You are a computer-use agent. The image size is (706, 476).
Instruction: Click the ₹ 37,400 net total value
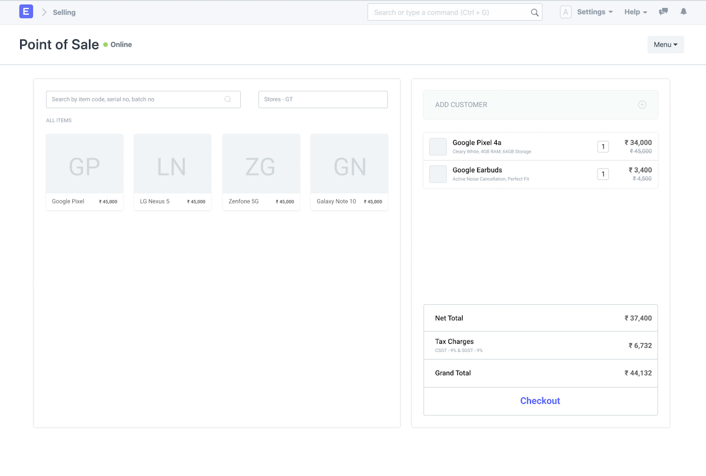[x=638, y=318]
